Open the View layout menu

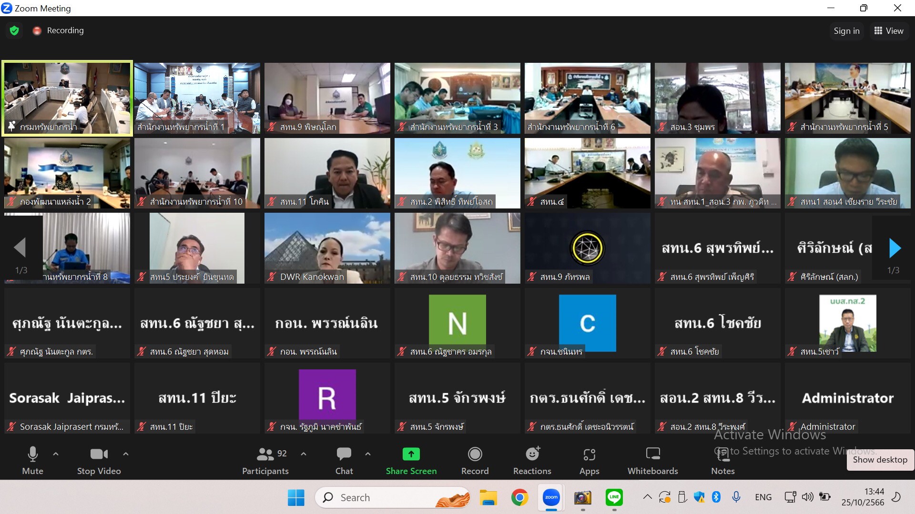coord(889,31)
